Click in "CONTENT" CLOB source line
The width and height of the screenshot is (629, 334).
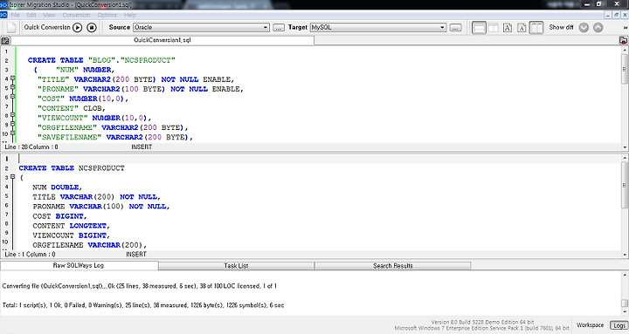pyautogui.click(x=72, y=108)
